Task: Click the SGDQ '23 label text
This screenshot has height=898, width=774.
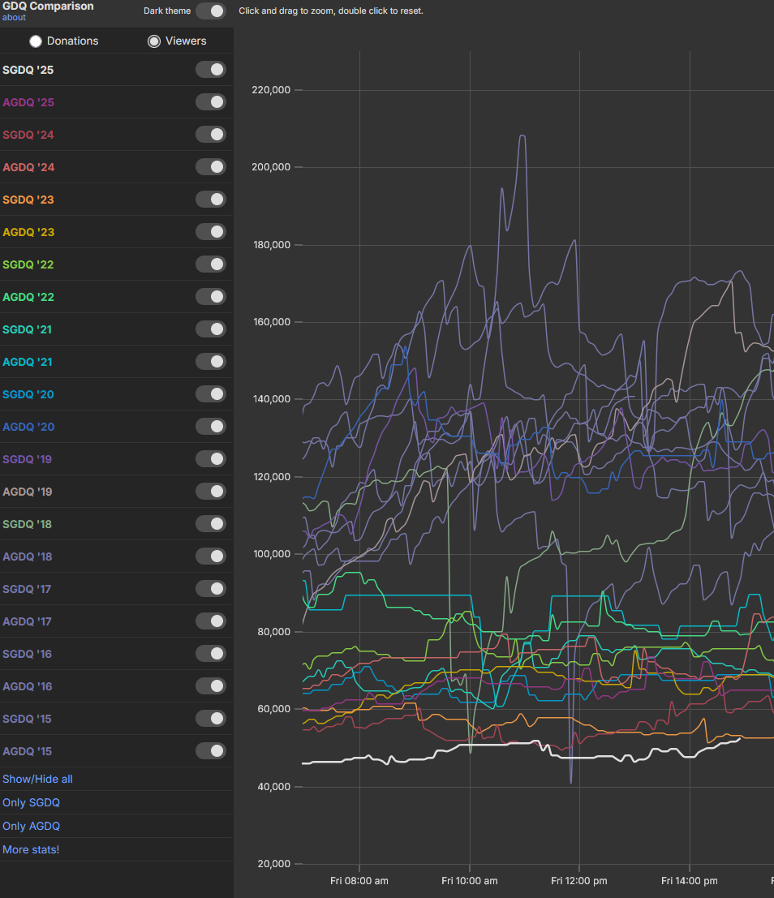Action: coord(28,200)
